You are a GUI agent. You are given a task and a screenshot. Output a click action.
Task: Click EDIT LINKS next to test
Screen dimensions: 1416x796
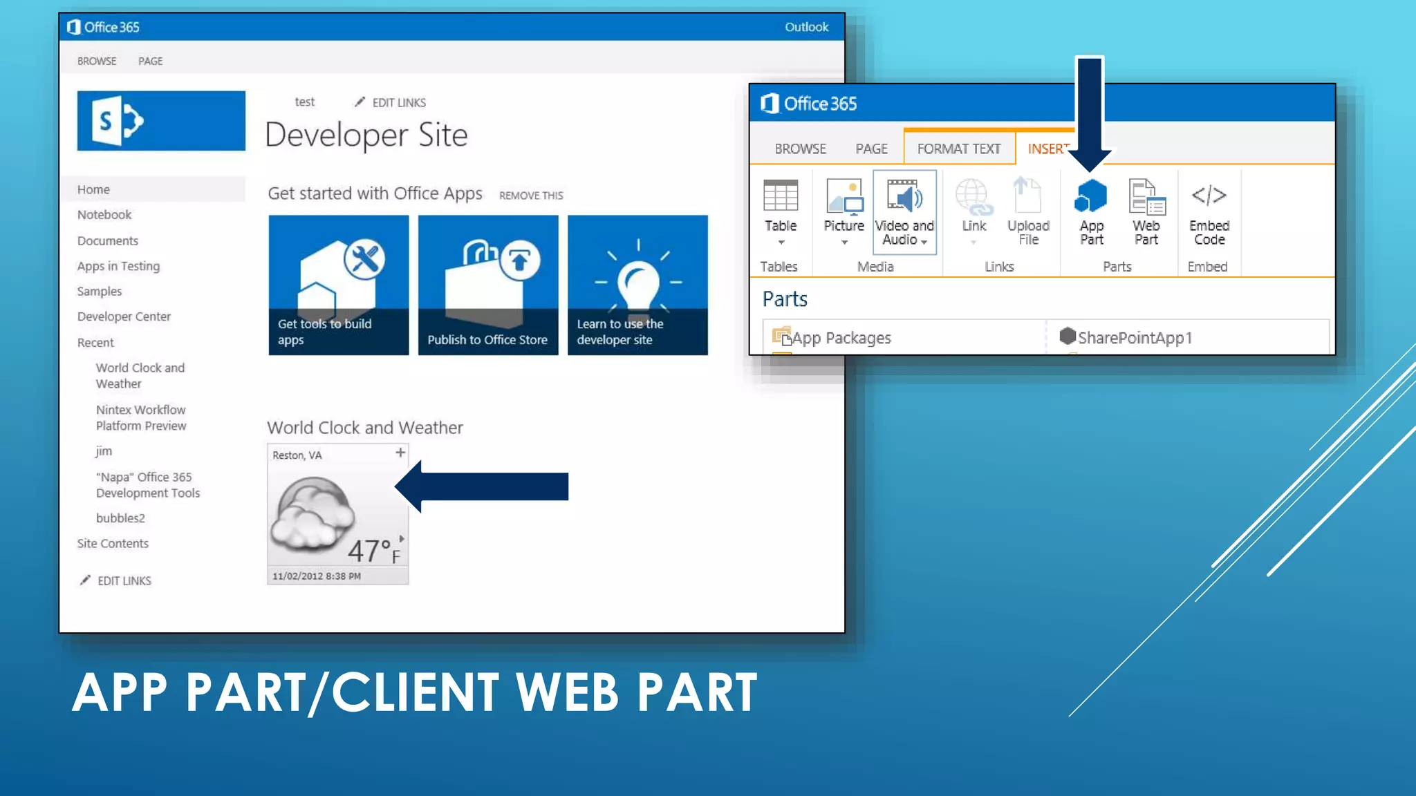click(x=399, y=102)
